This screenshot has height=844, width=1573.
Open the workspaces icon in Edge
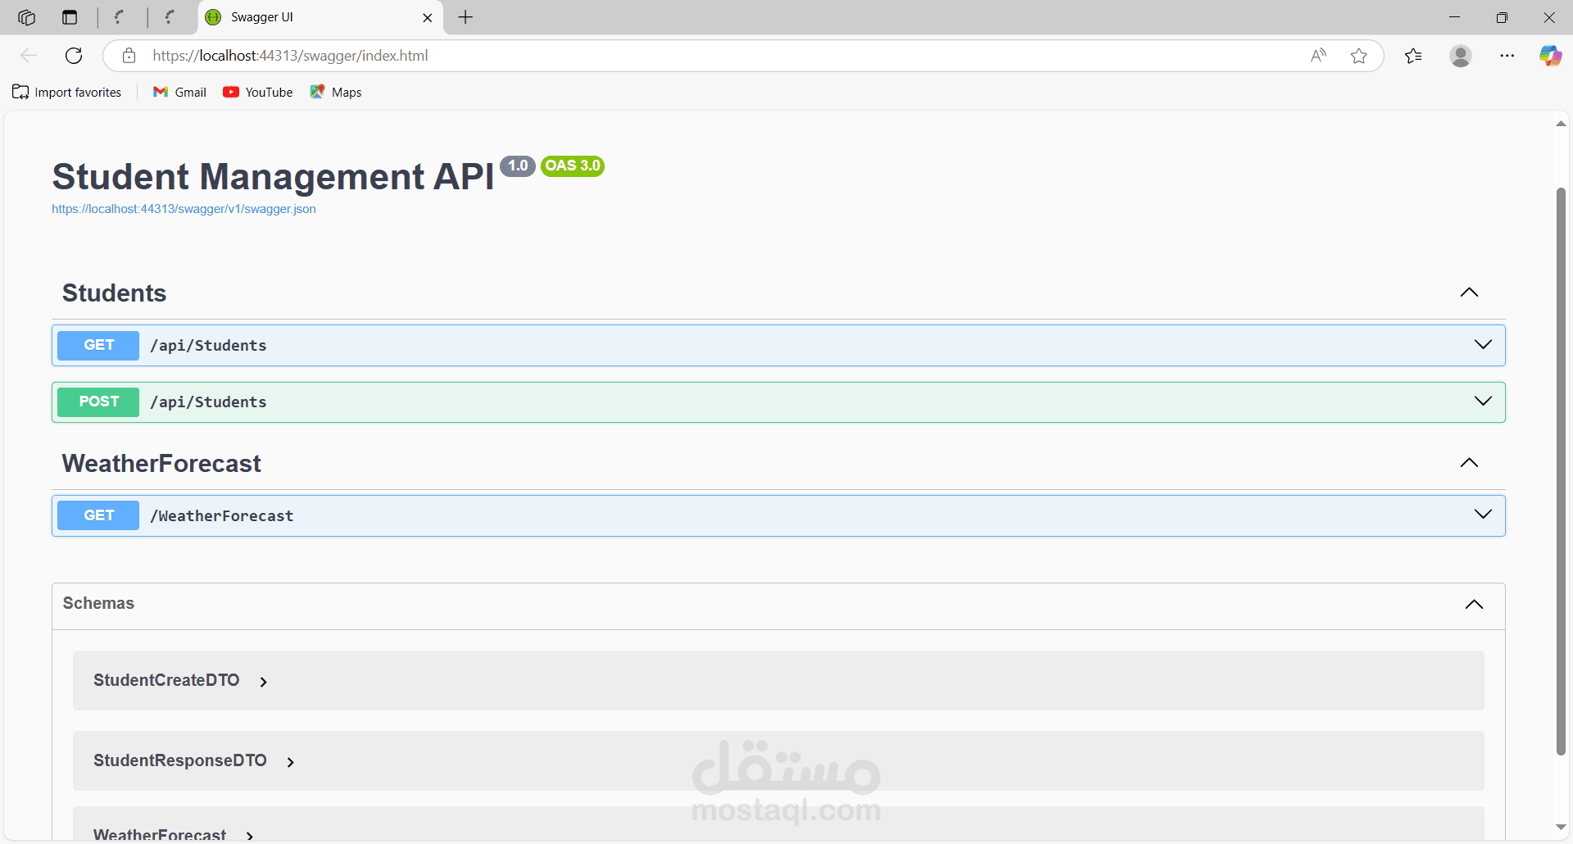tap(26, 17)
